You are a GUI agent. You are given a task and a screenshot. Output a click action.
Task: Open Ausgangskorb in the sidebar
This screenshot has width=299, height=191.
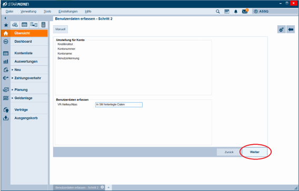[29, 118]
